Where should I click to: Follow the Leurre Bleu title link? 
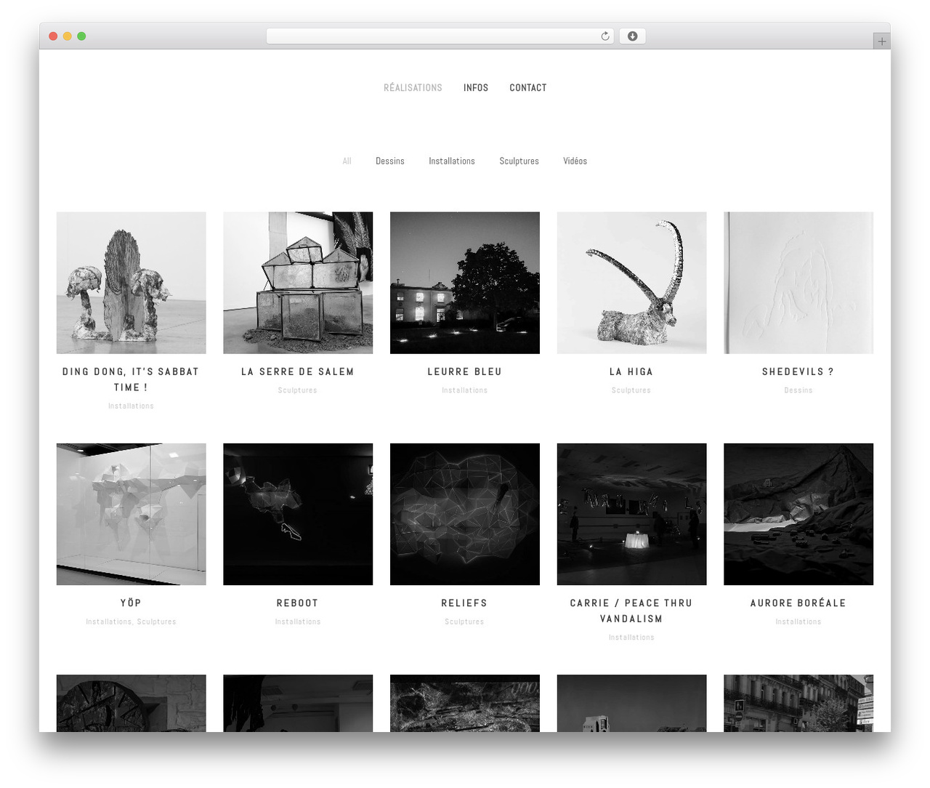pos(465,371)
